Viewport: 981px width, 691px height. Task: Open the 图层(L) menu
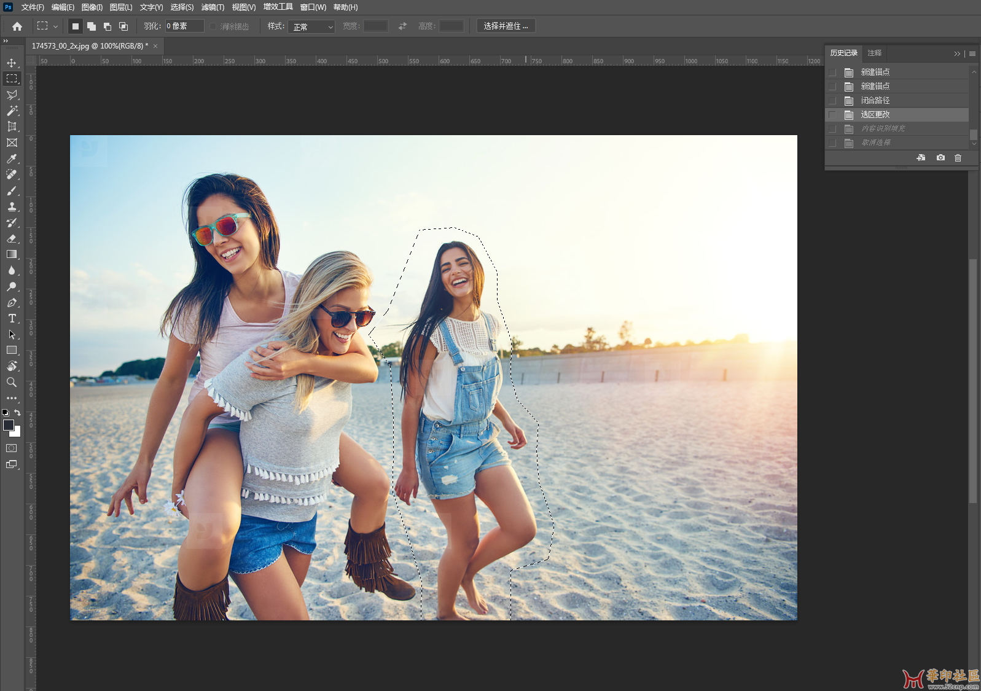point(121,7)
